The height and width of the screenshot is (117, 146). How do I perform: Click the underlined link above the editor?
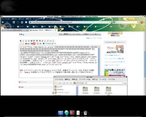coord(80,34)
